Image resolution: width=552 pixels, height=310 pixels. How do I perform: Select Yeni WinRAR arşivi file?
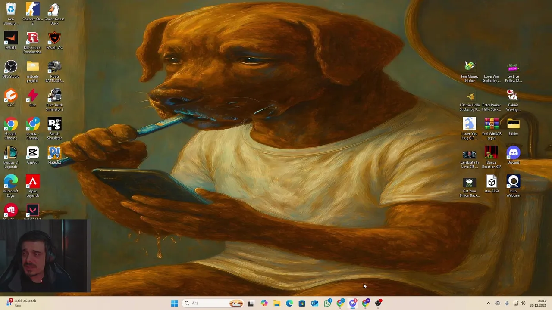click(491, 128)
